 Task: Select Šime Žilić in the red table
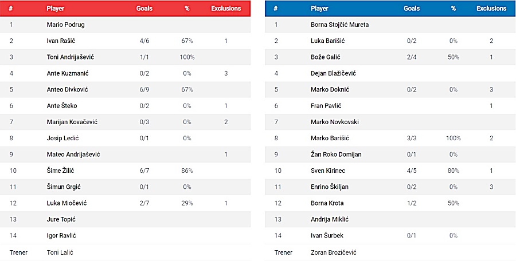60,171
